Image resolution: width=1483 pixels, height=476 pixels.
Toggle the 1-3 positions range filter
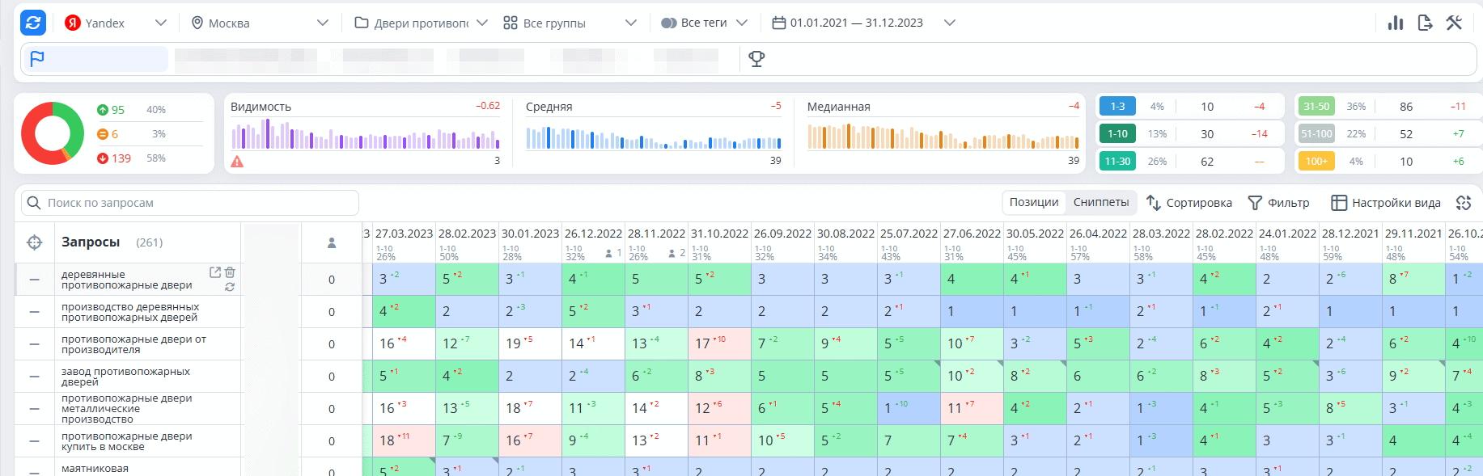coord(1117,107)
